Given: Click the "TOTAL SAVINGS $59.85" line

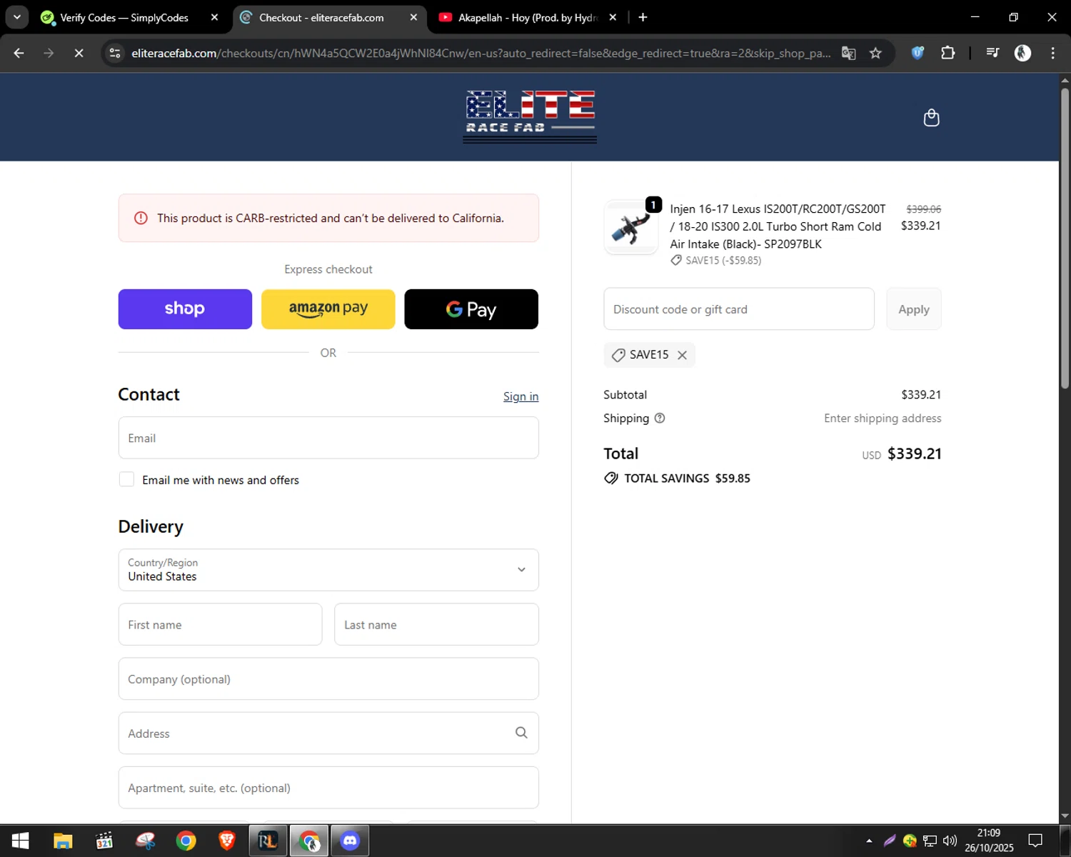Looking at the screenshot, I should [x=677, y=478].
